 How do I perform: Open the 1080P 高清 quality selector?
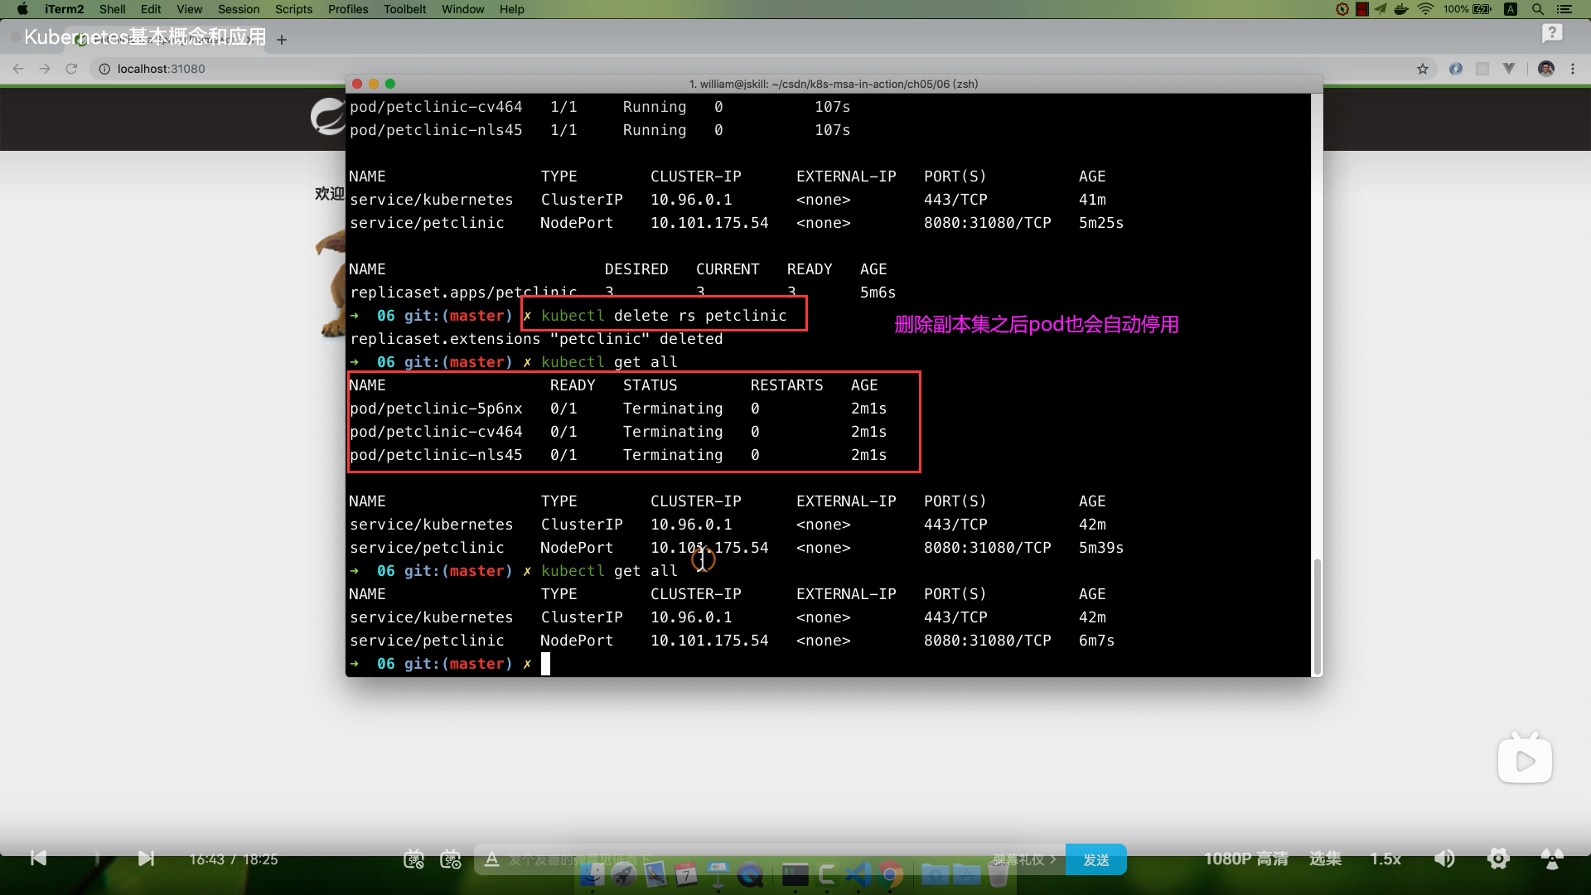tap(1245, 859)
